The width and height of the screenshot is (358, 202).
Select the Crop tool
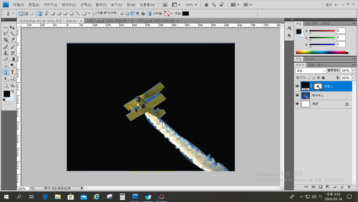coord(6,40)
